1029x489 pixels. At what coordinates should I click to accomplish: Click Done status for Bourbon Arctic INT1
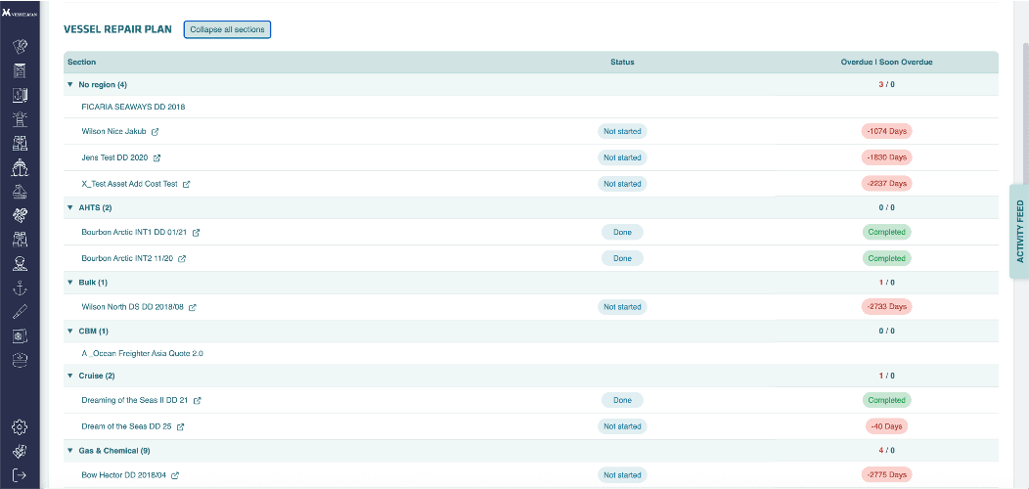pyautogui.click(x=622, y=233)
